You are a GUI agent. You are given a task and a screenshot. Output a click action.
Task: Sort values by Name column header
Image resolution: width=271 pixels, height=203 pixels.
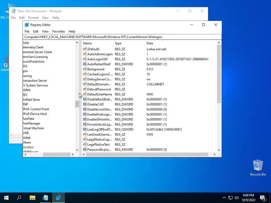click(x=97, y=43)
